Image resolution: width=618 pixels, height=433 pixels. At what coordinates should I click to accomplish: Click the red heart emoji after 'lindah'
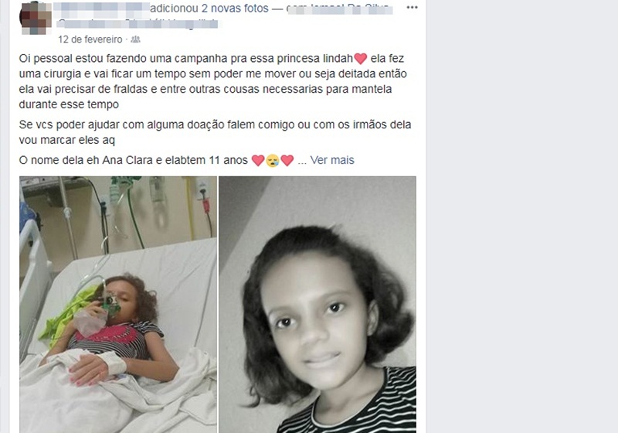pyautogui.click(x=361, y=59)
